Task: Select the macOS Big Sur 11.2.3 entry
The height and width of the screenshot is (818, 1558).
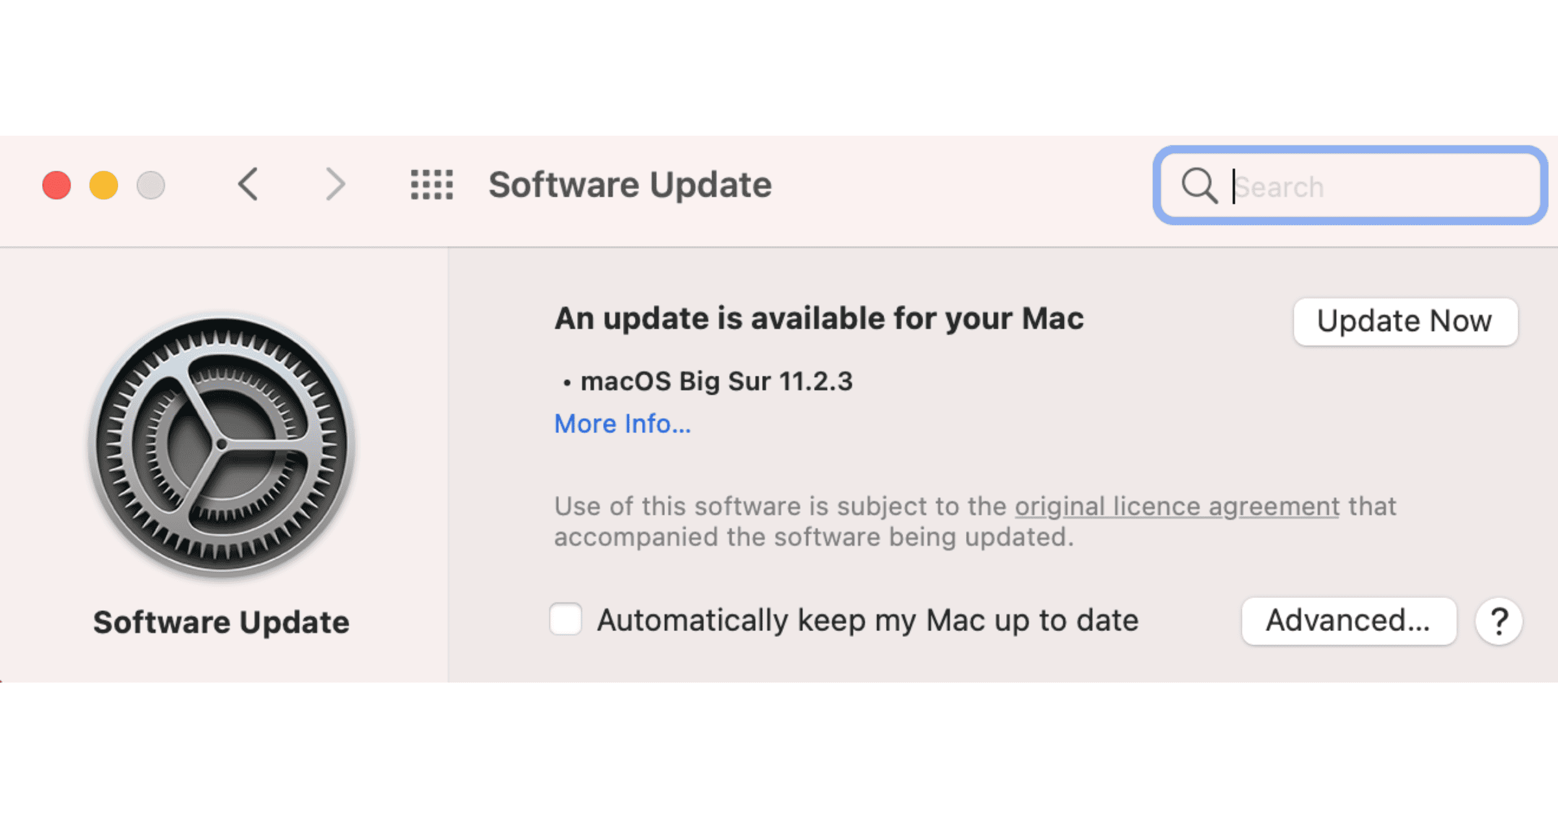Action: tap(715, 382)
